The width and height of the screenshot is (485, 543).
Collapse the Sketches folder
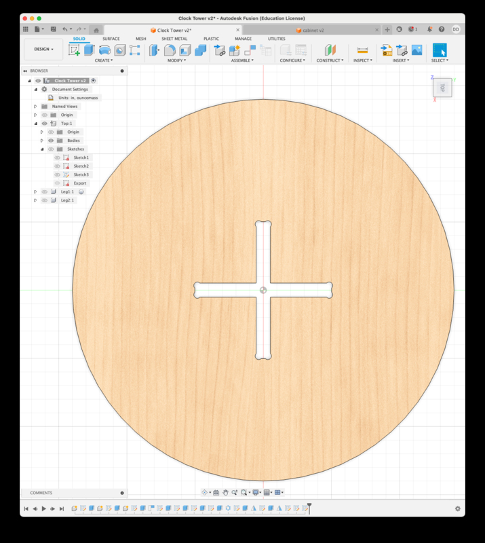42,149
